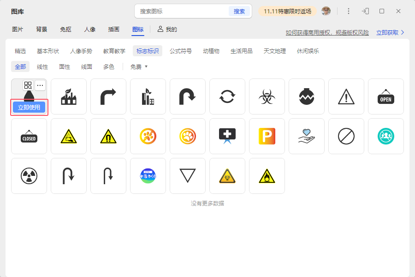Switch to the 人像 tab
The width and height of the screenshot is (415, 277).
[90, 30]
